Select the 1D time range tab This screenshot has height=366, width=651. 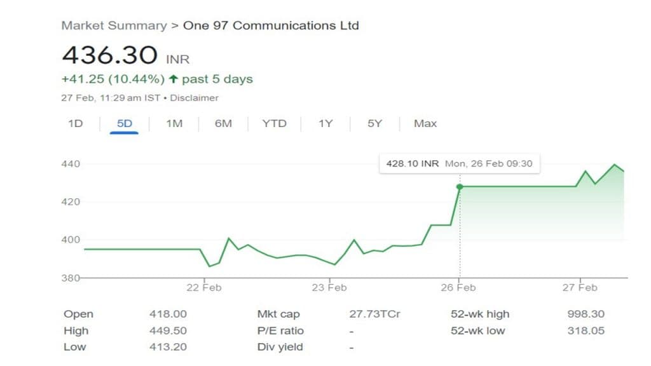(76, 123)
